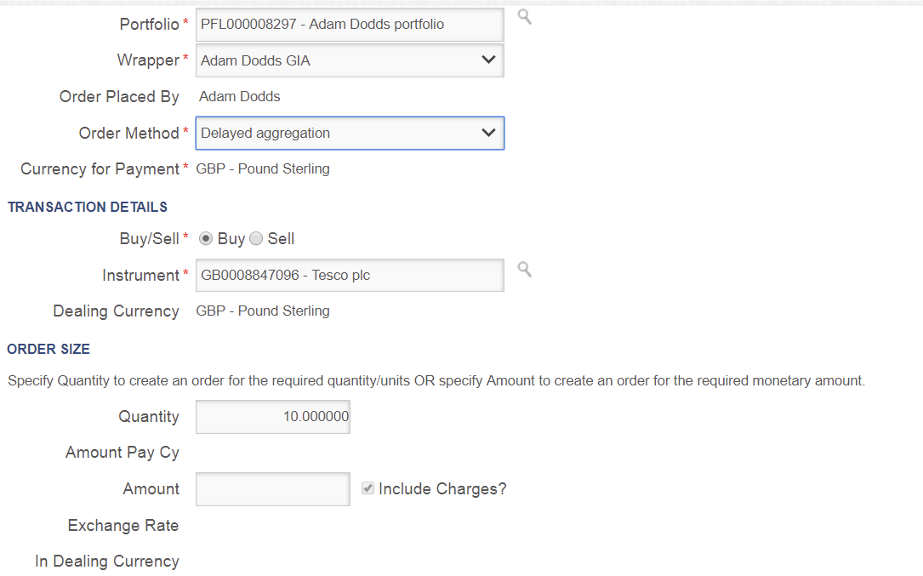Click the Exchange Rate label
The height and width of the screenshot is (576, 923).
(x=123, y=525)
